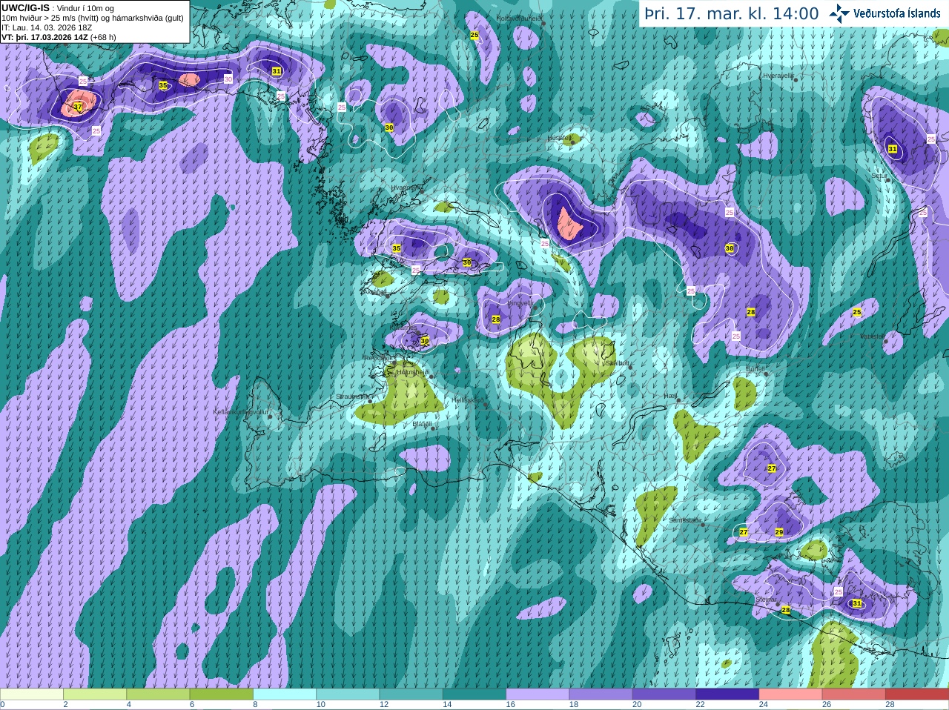Screen dimensions: 949x710
Task: Pick the red 28+ m/s legend swatch
Action: coord(917,694)
